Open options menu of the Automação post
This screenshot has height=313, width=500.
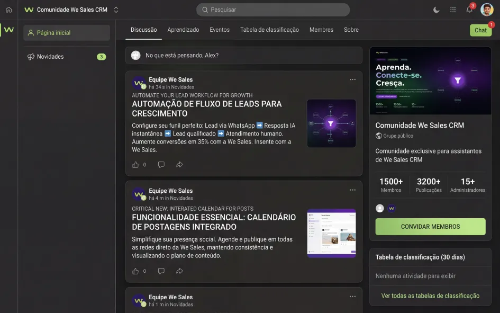click(352, 79)
